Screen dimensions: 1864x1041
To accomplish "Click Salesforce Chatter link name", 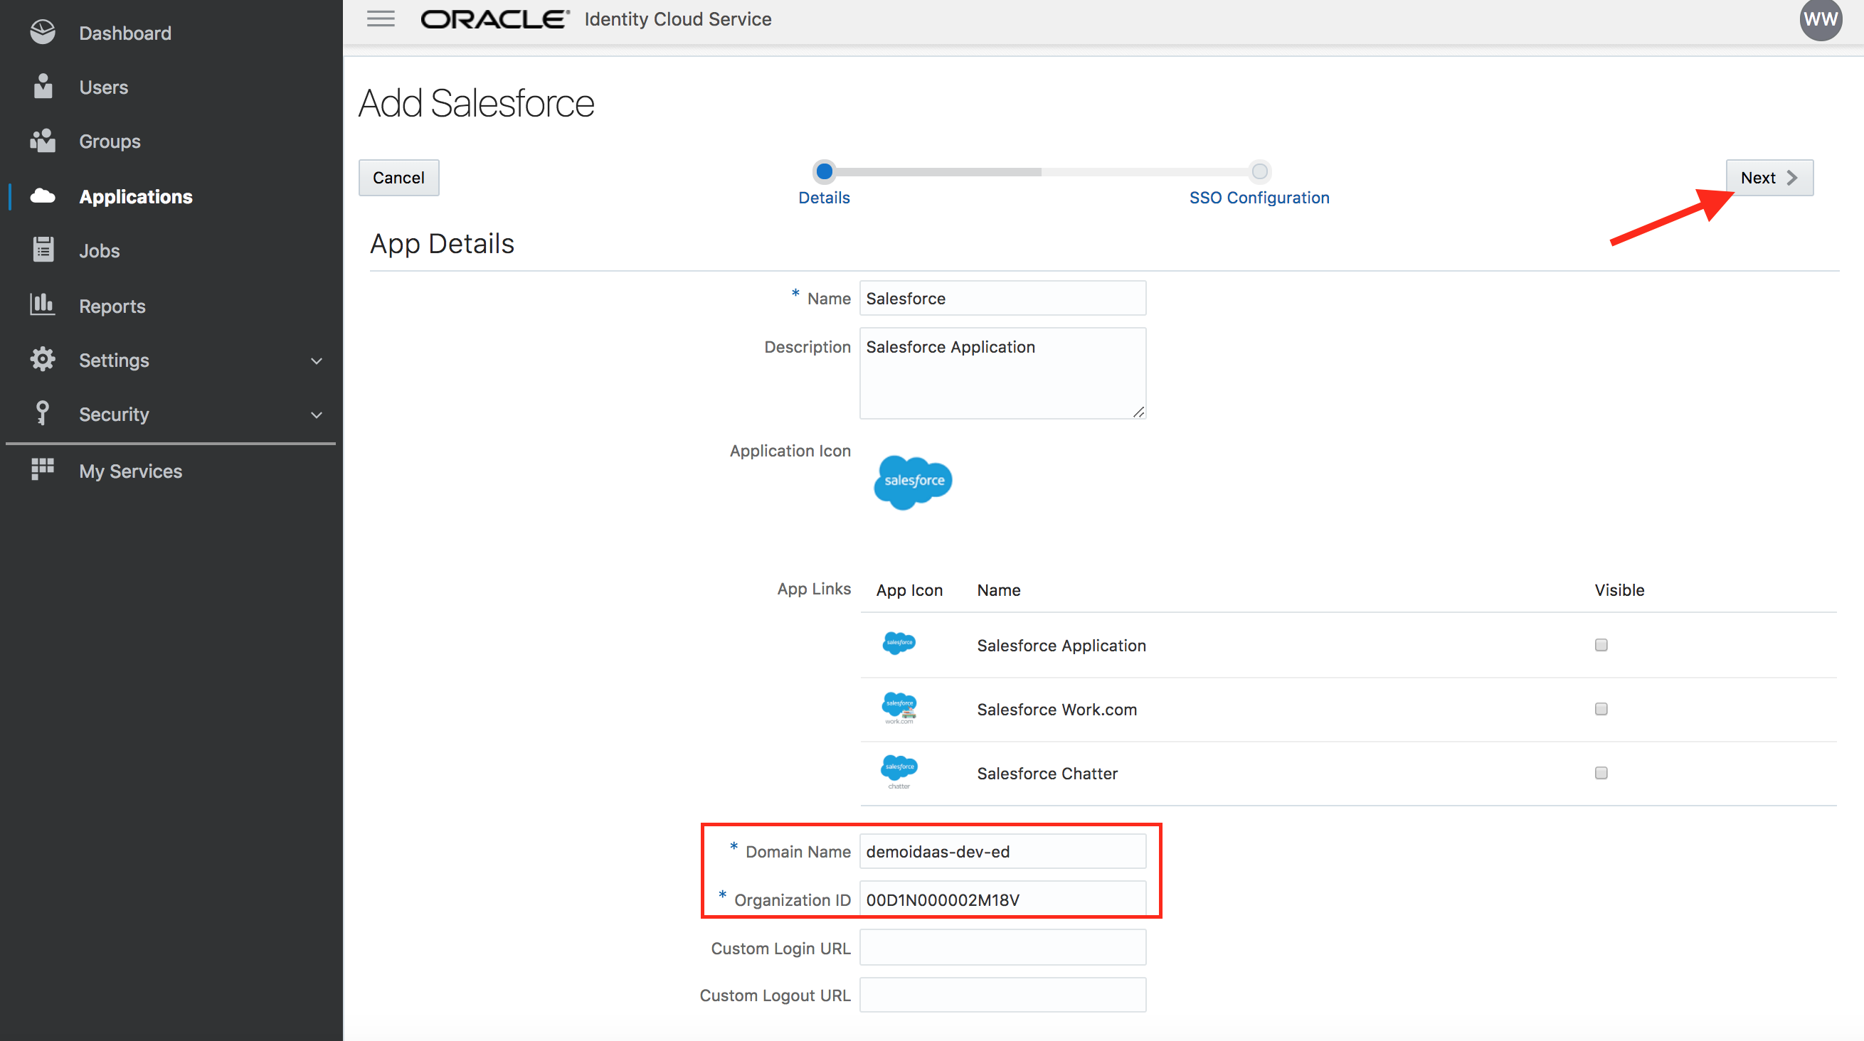I will (1047, 774).
